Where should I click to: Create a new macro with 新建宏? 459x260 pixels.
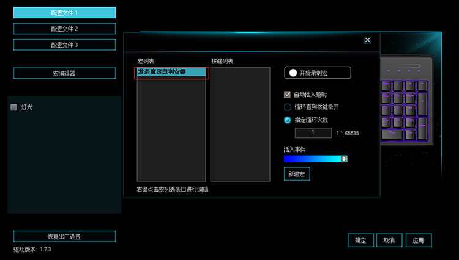tap(297, 174)
